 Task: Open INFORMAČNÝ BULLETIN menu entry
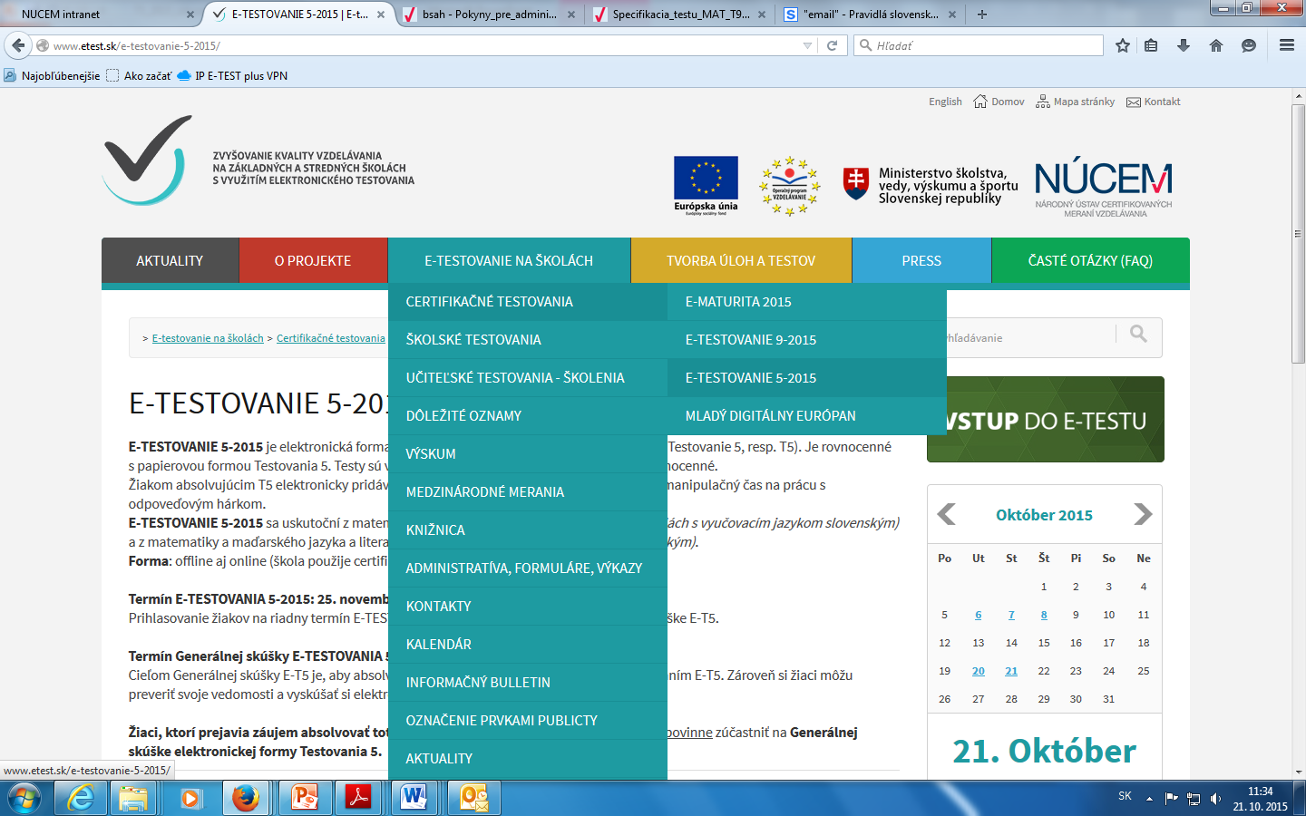(x=528, y=682)
